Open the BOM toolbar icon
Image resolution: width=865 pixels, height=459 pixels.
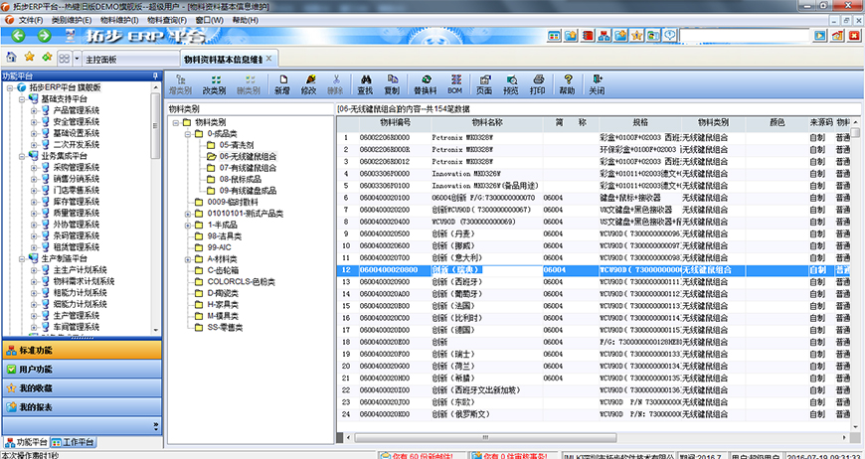(456, 82)
